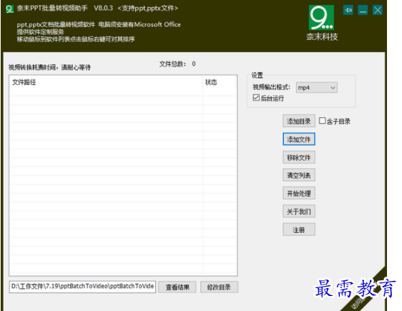Click the 奈末科技 logo
402x311 pixels.
(x=321, y=23)
